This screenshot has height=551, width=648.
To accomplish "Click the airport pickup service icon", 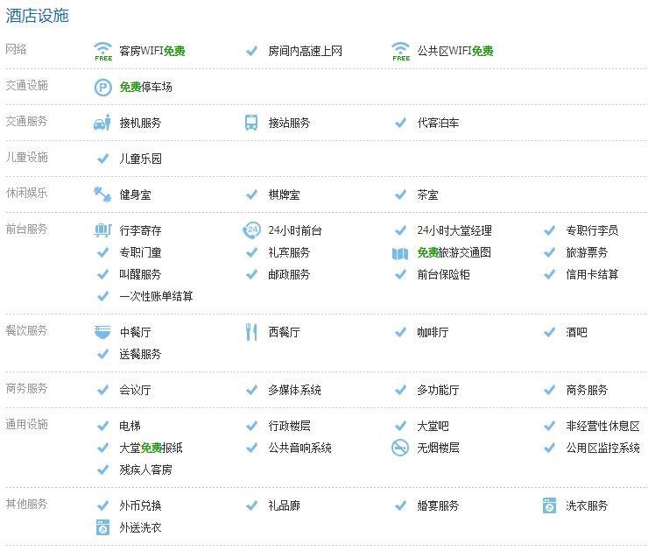I will 102,124.
